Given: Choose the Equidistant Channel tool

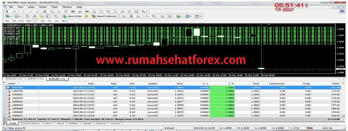Looking at the screenshot, I should pyautogui.click(x=44, y=11).
